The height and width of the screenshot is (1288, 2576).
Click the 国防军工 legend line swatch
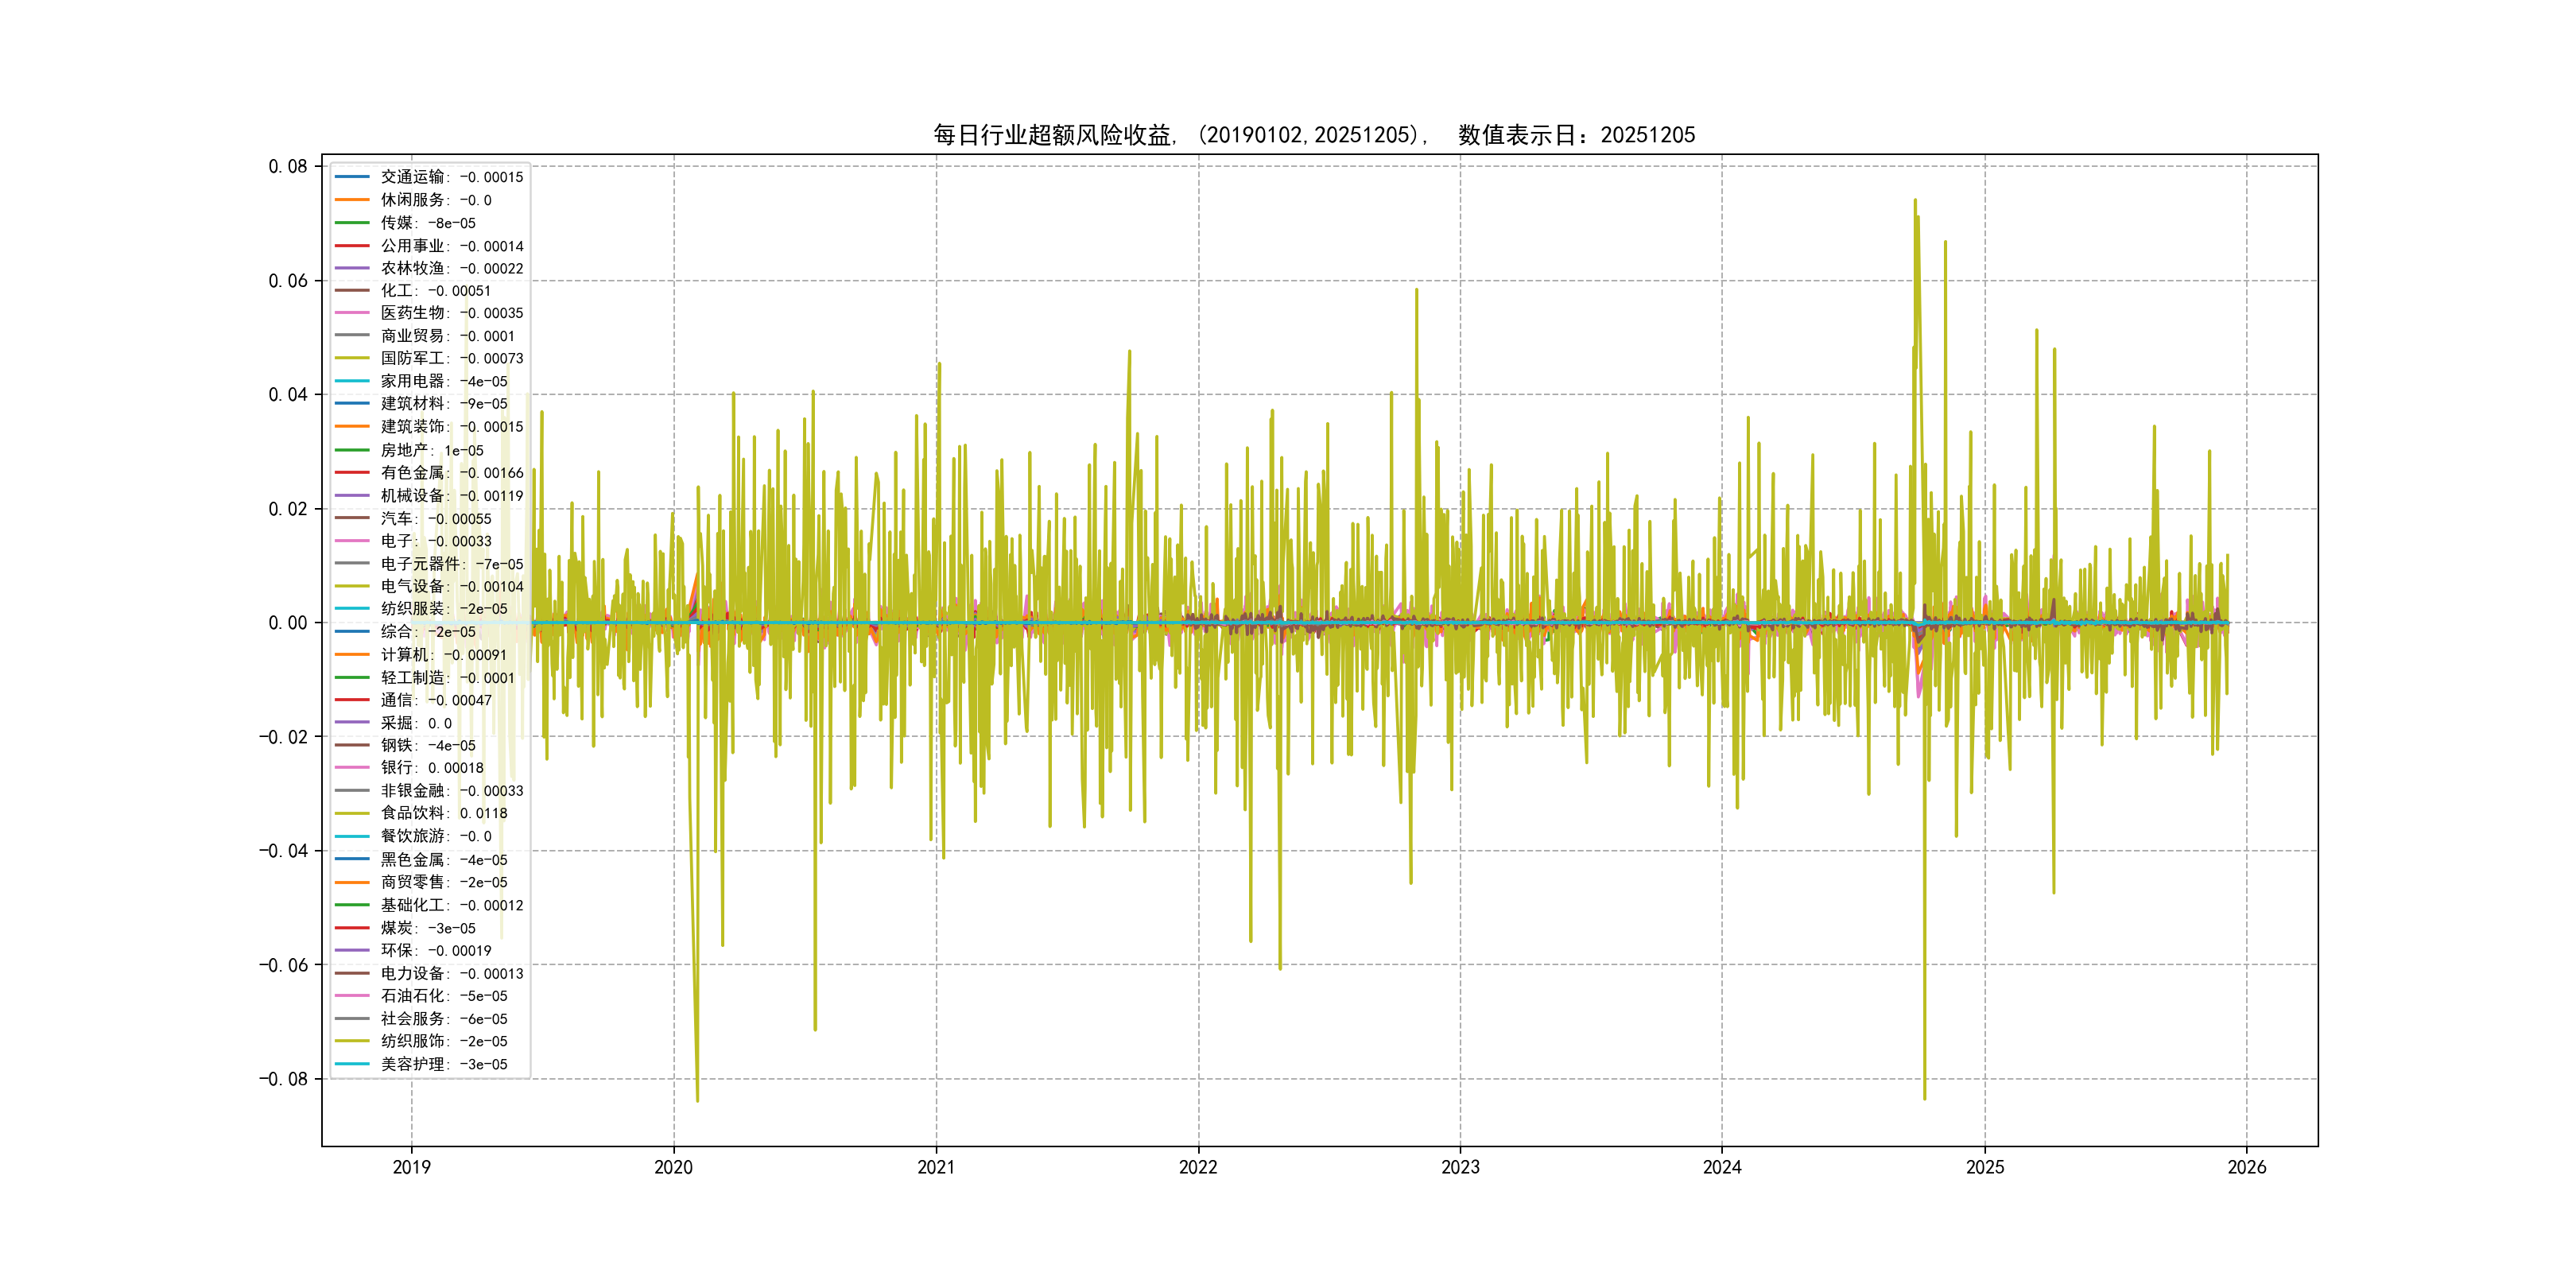[352, 358]
